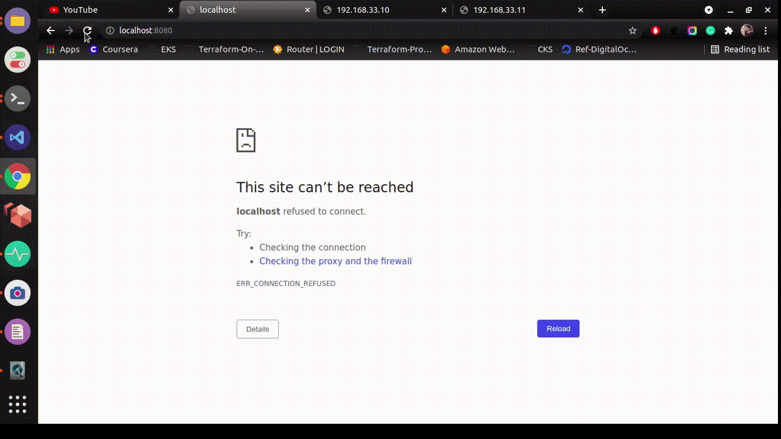Open System Monitor pulse icon in dock

point(18,254)
